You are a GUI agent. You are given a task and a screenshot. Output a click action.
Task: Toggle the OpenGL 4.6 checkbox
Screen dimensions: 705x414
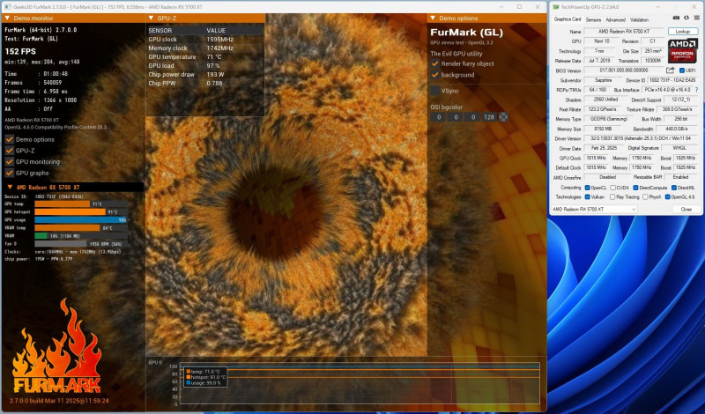tap(668, 197)
